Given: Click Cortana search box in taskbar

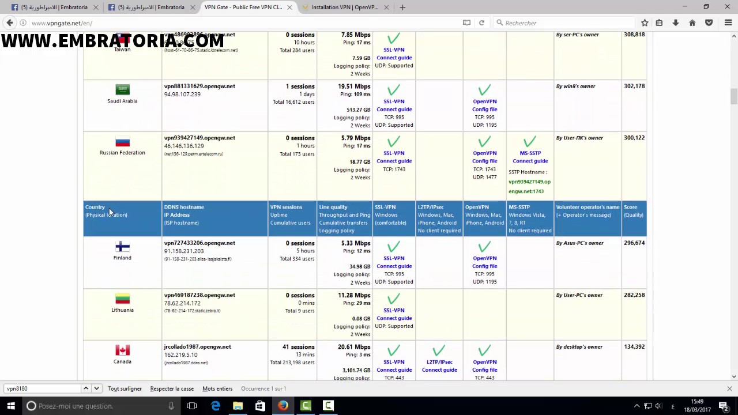Looking at the screenshot, I should click(101, 406).
